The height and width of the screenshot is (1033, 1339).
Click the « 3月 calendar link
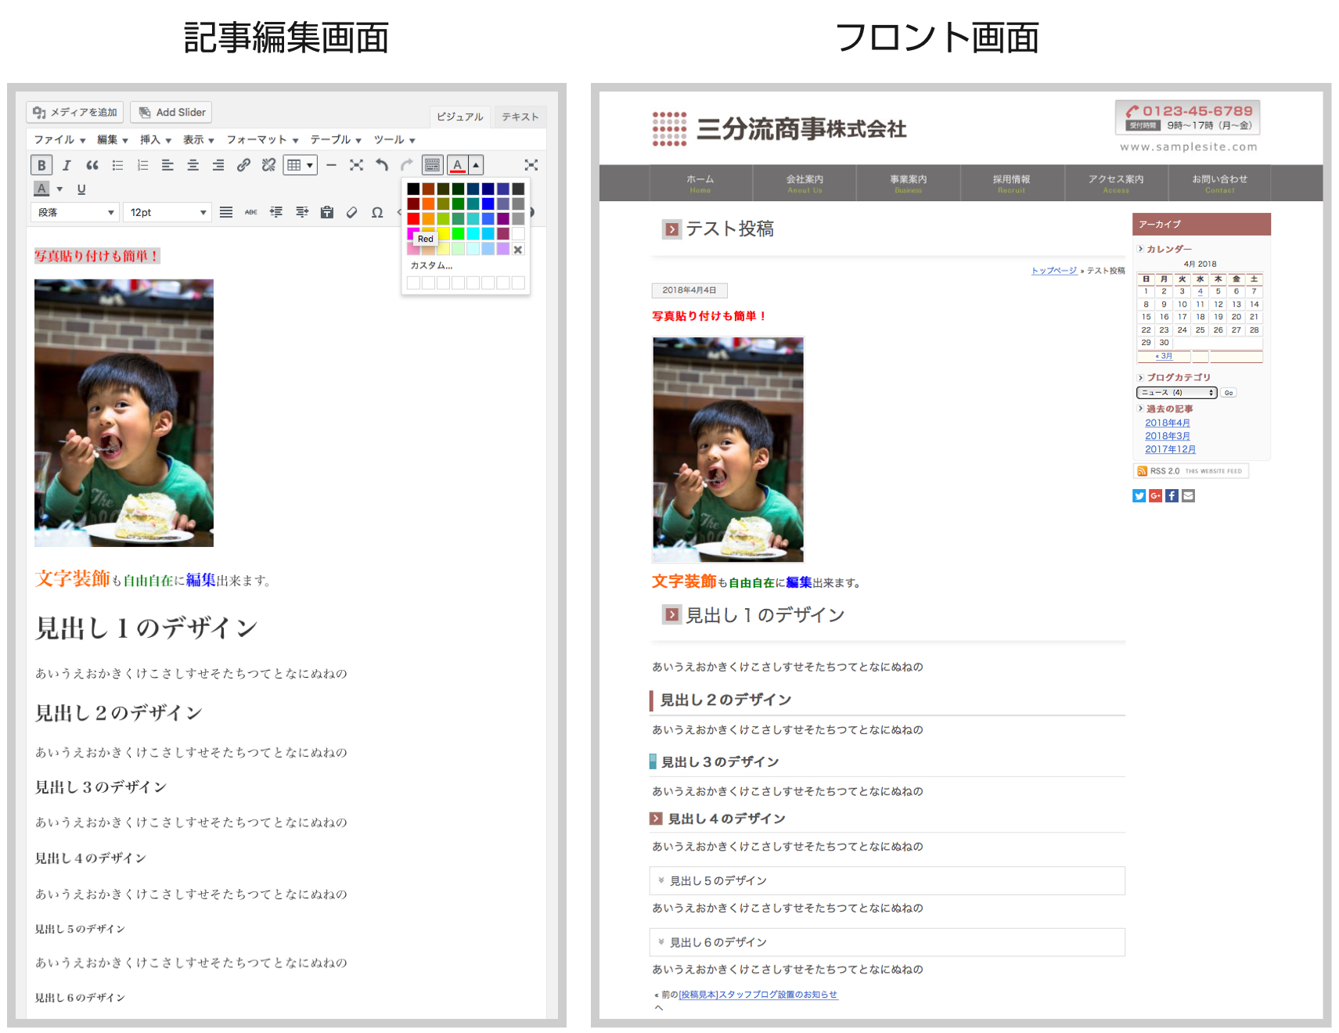point(1164,356)
